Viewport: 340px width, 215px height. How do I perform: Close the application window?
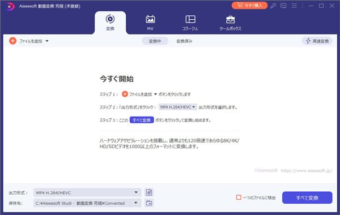coord(332,6)
